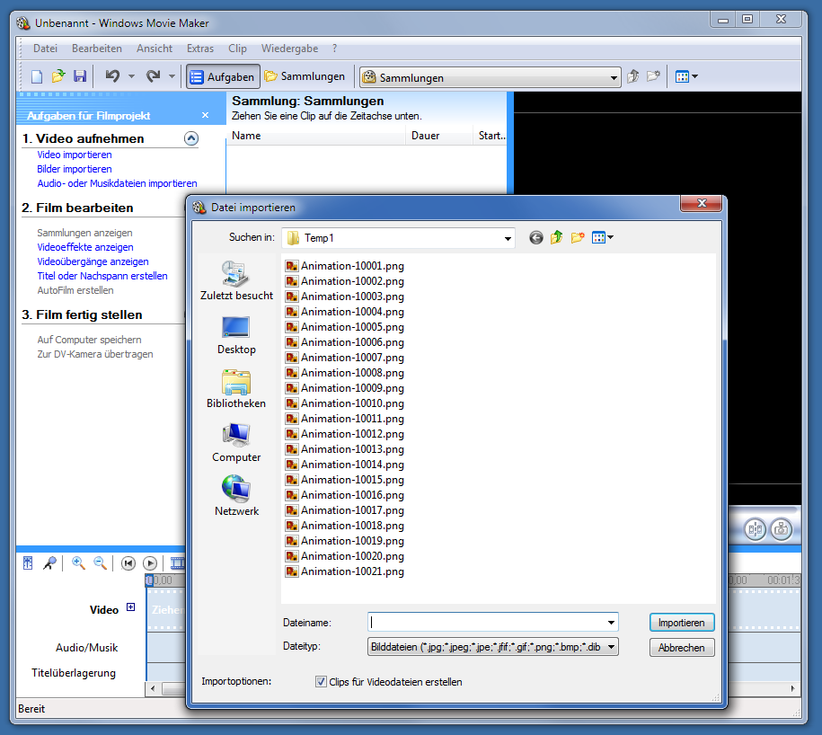The height and width of the screenshot is (735, 822).
Task: Sort by the Dauer column header
Action: coord(439,136)
